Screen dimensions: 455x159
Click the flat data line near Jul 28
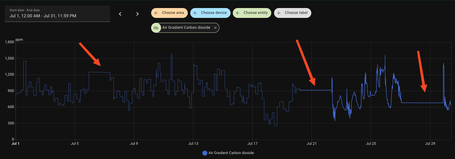point(422,103)
